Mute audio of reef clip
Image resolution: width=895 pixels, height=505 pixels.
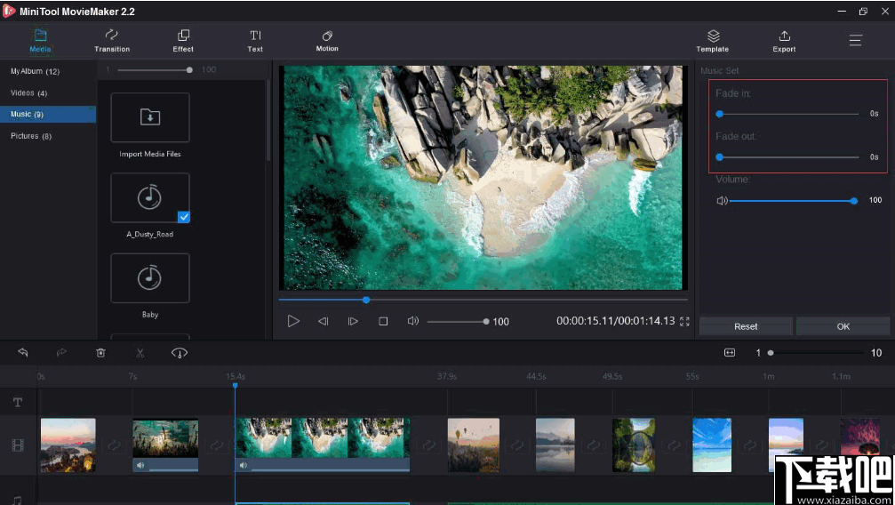click(x=140, y=466)
